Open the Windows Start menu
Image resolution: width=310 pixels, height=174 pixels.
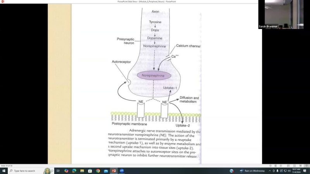(3, 171)
